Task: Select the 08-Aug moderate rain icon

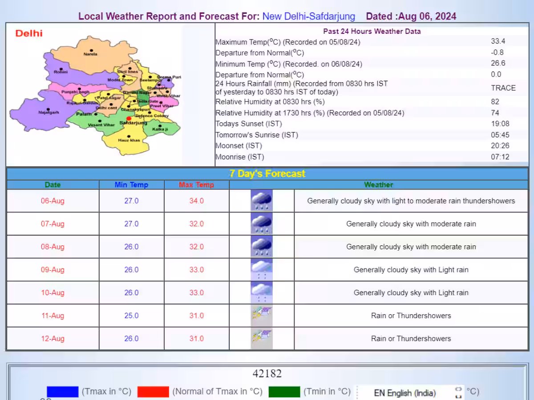Action: [x=262, y=247]
